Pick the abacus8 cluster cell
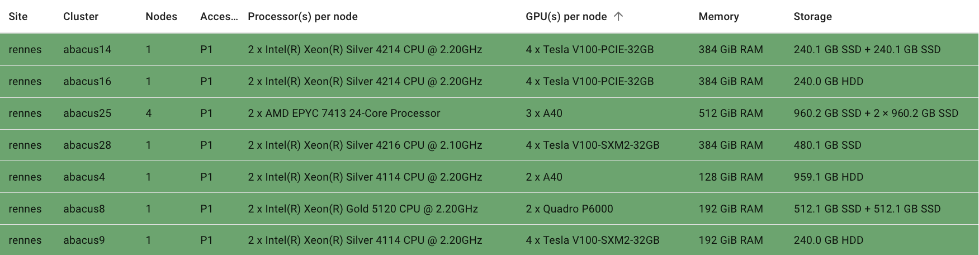The width and height of the screenshot is (979, 255). [x=84, y=209]
